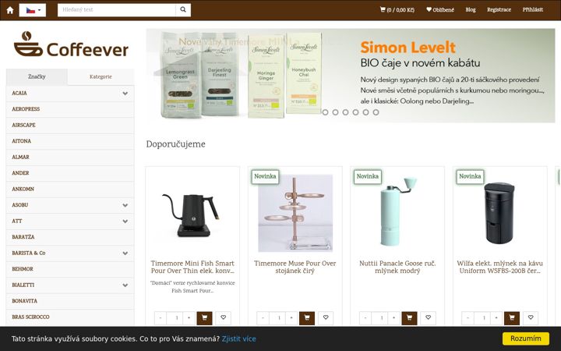Increase quantity for Nuttii Panacle Goose
The height and width of the screenshot is (351, 561).
pyautogui.click(x=394, y=318)
